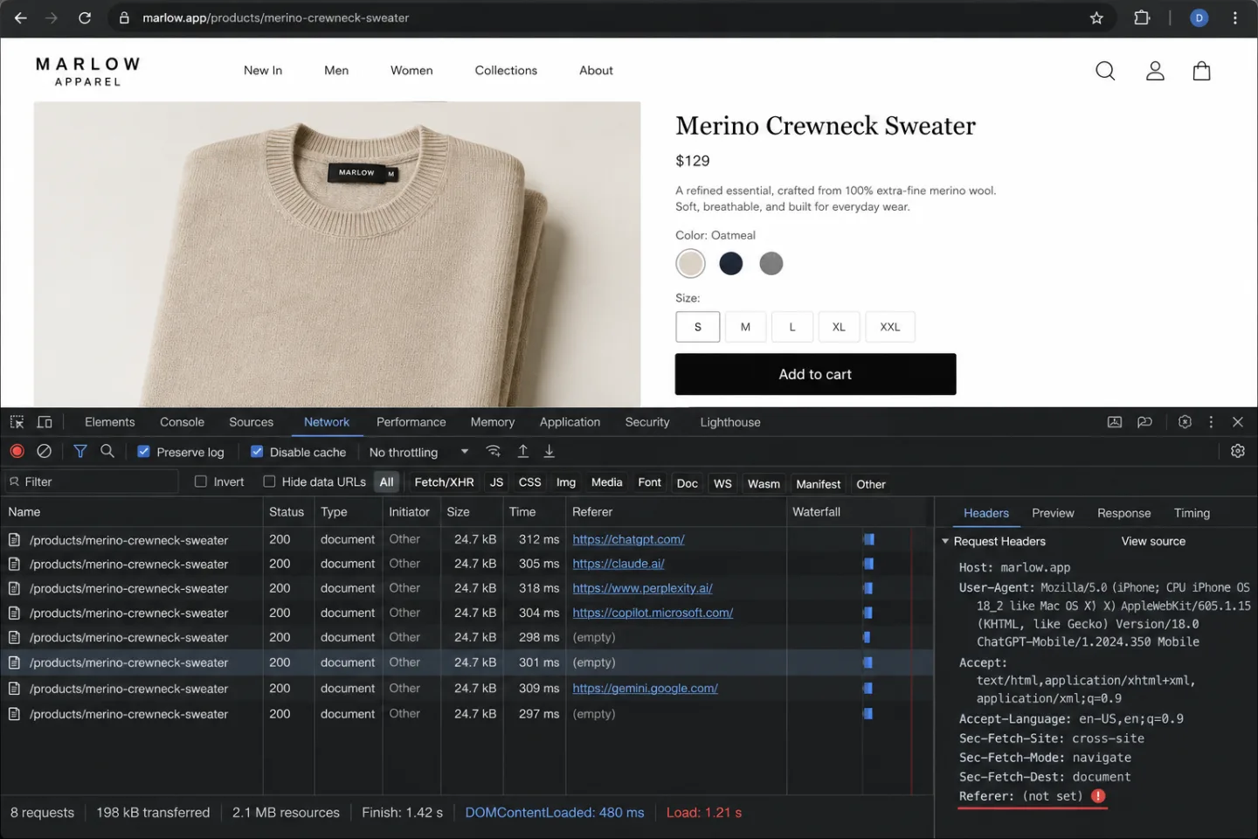The height and width of the screenshot is (839, 1258).
Task: Click Add to cart
Action: coord(815,374)
